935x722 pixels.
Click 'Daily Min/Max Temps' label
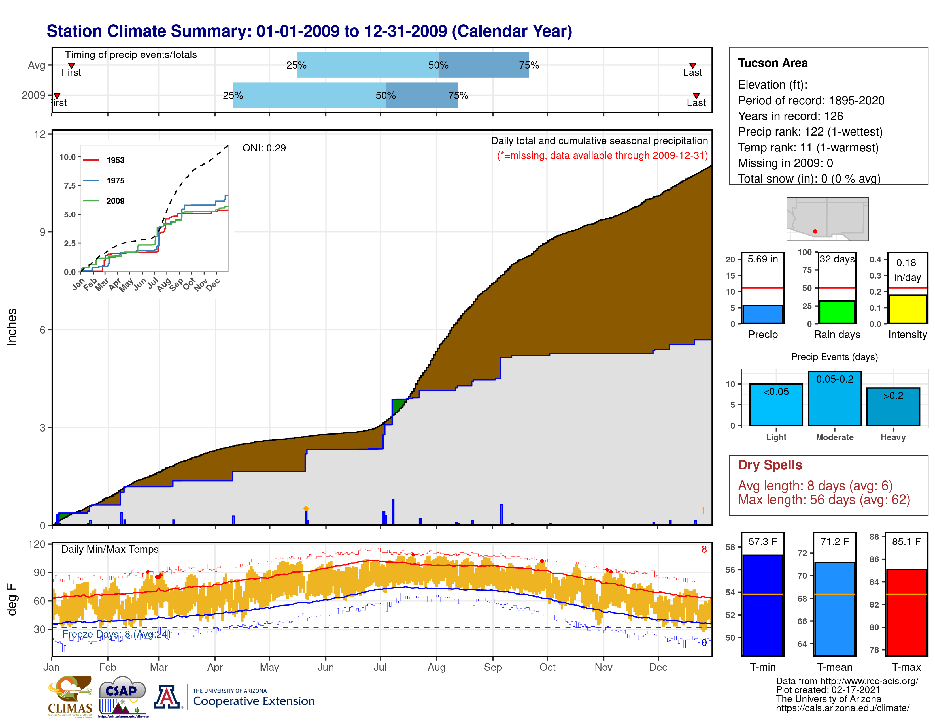[x=110, y=549]
